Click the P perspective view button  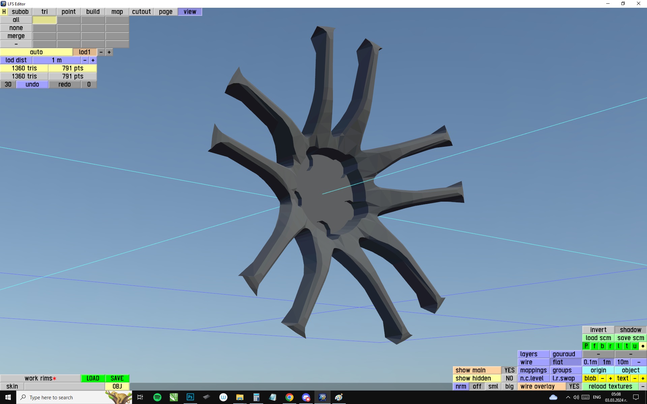click(586, 346)
